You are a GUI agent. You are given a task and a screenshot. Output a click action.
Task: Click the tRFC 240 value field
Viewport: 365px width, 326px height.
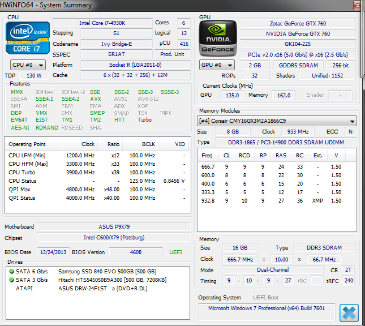tap(349, 281)
